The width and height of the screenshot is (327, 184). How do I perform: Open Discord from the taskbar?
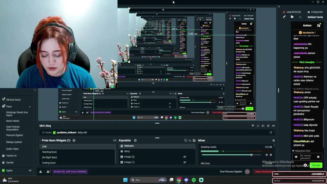click(186, 180)
